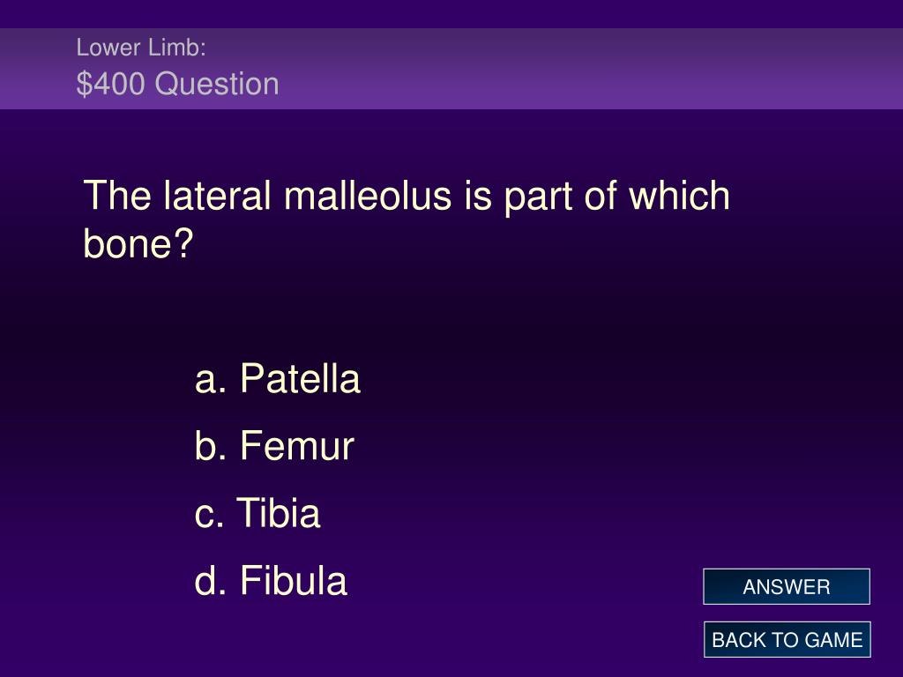Select the $400 Question title
The height and width of the screenshot is (677, 903).
[x=178, y=84]
